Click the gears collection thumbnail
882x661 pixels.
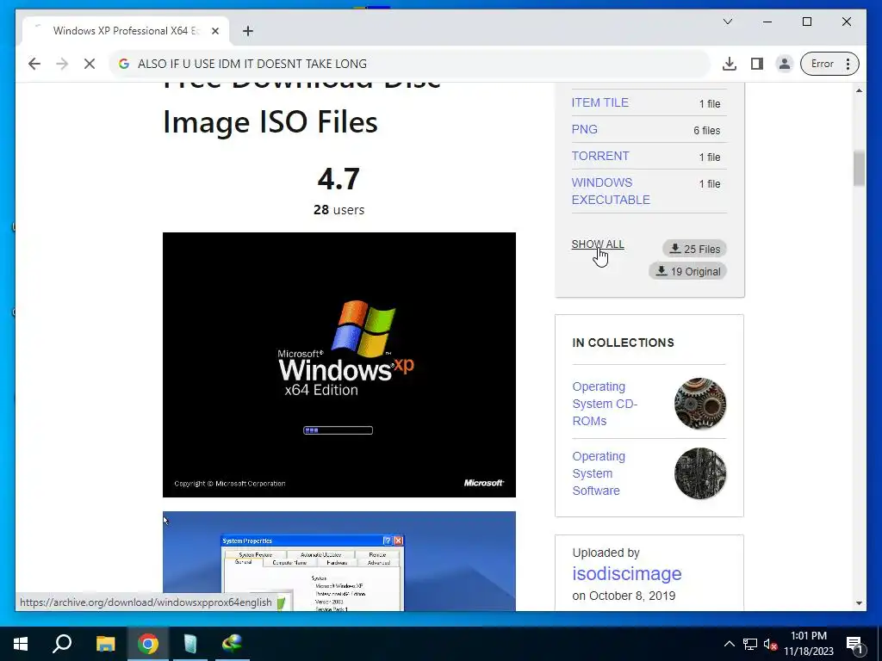[699, 404]
